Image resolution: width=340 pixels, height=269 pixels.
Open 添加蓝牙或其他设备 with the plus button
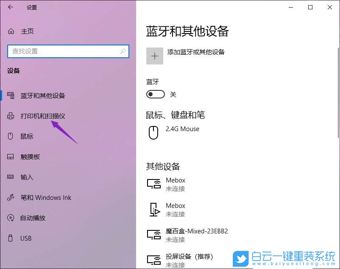[x=155, y=56]
